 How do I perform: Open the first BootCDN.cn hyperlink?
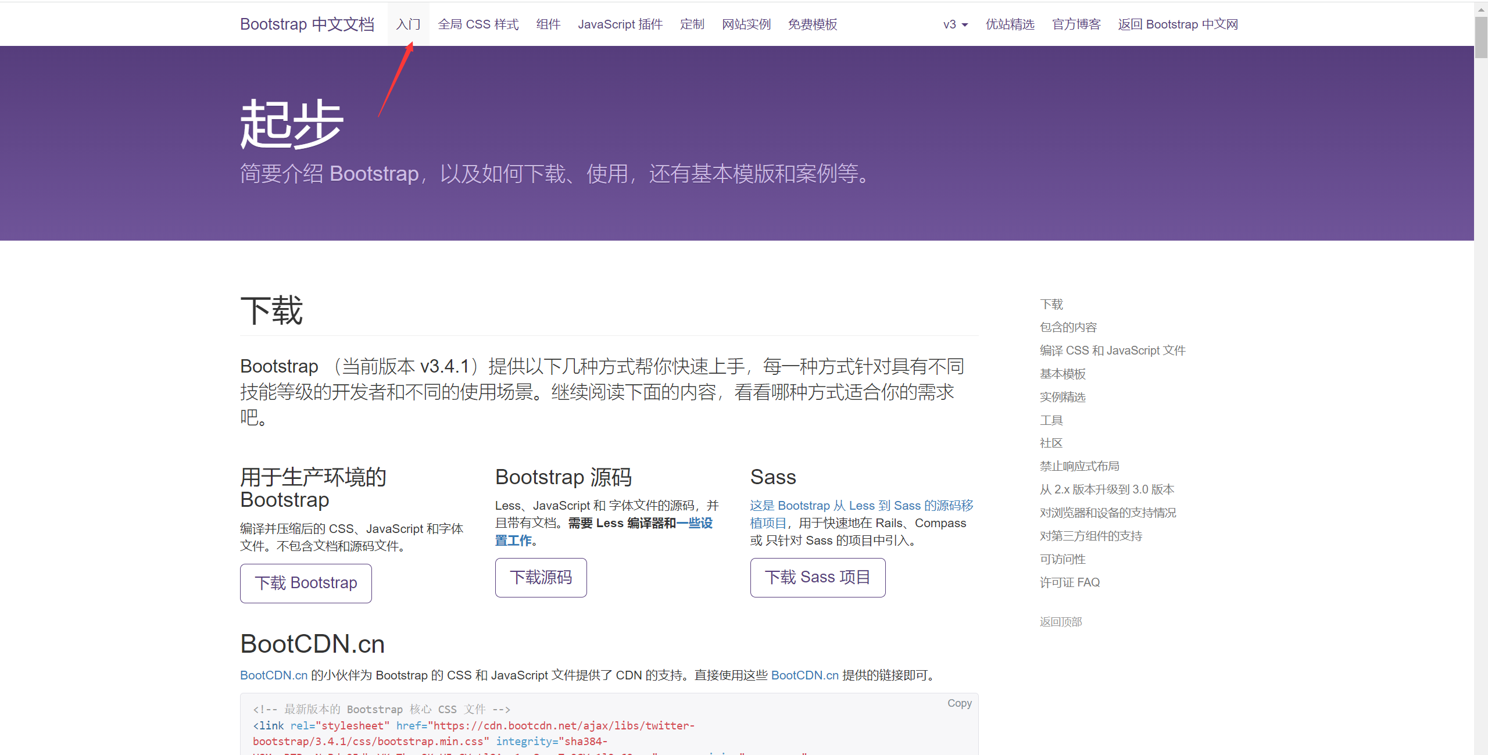[274, 675]
